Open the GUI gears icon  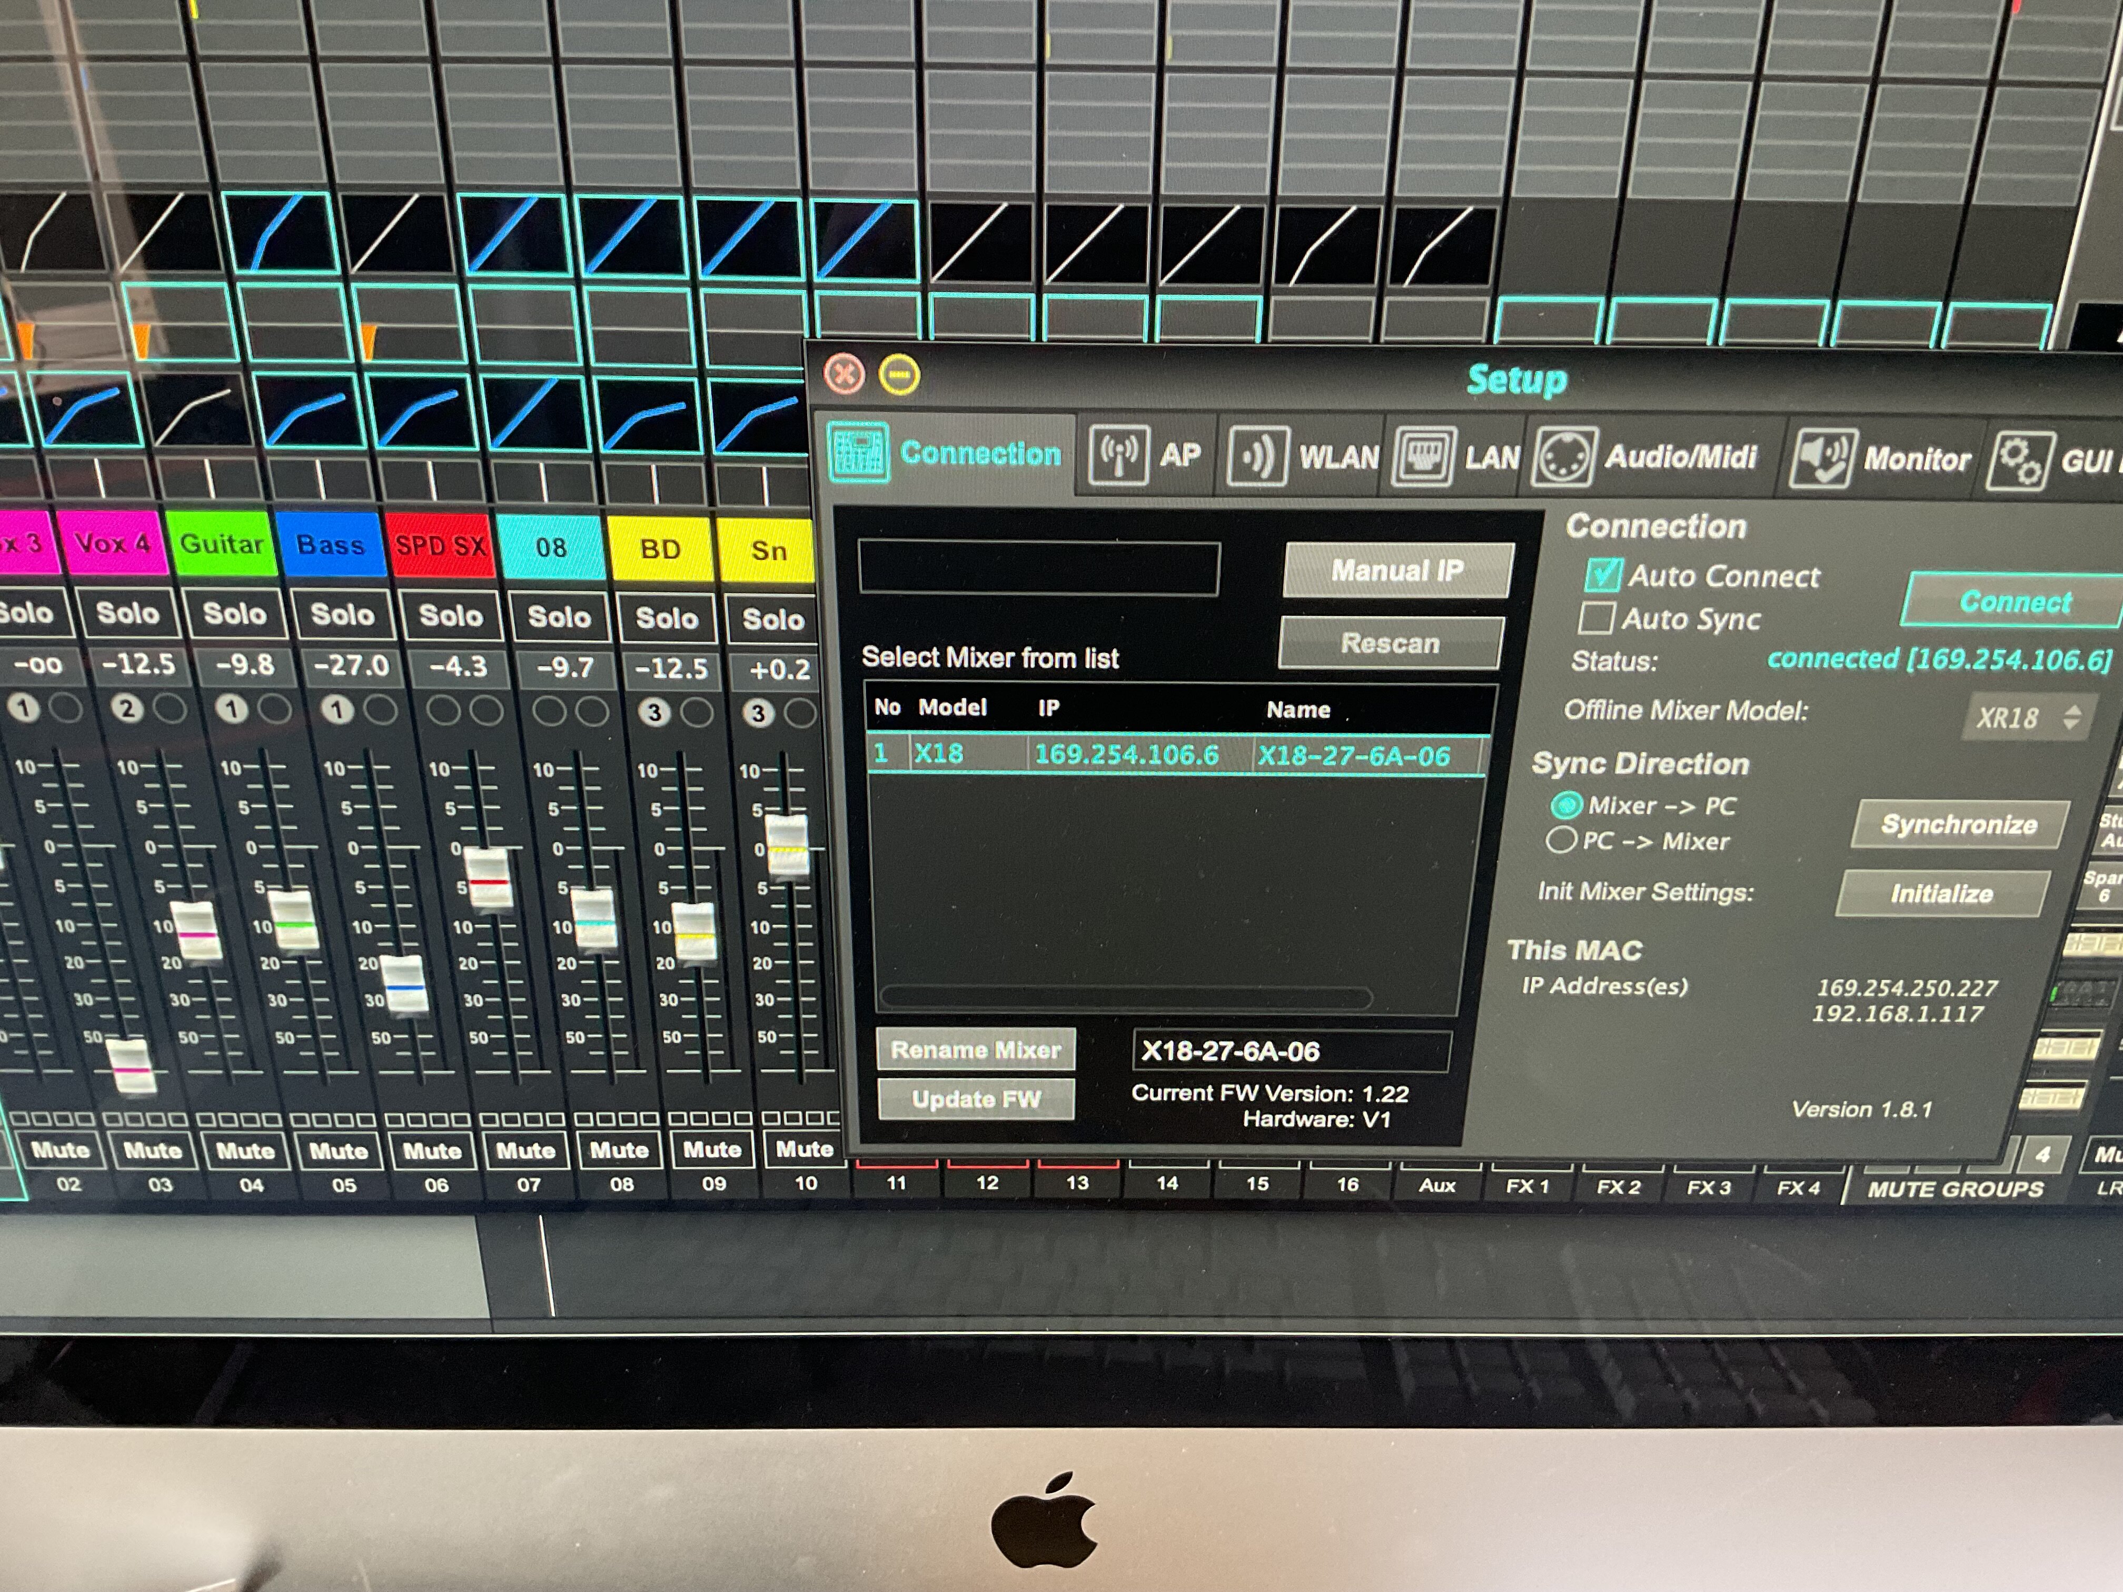[2020, 461]
